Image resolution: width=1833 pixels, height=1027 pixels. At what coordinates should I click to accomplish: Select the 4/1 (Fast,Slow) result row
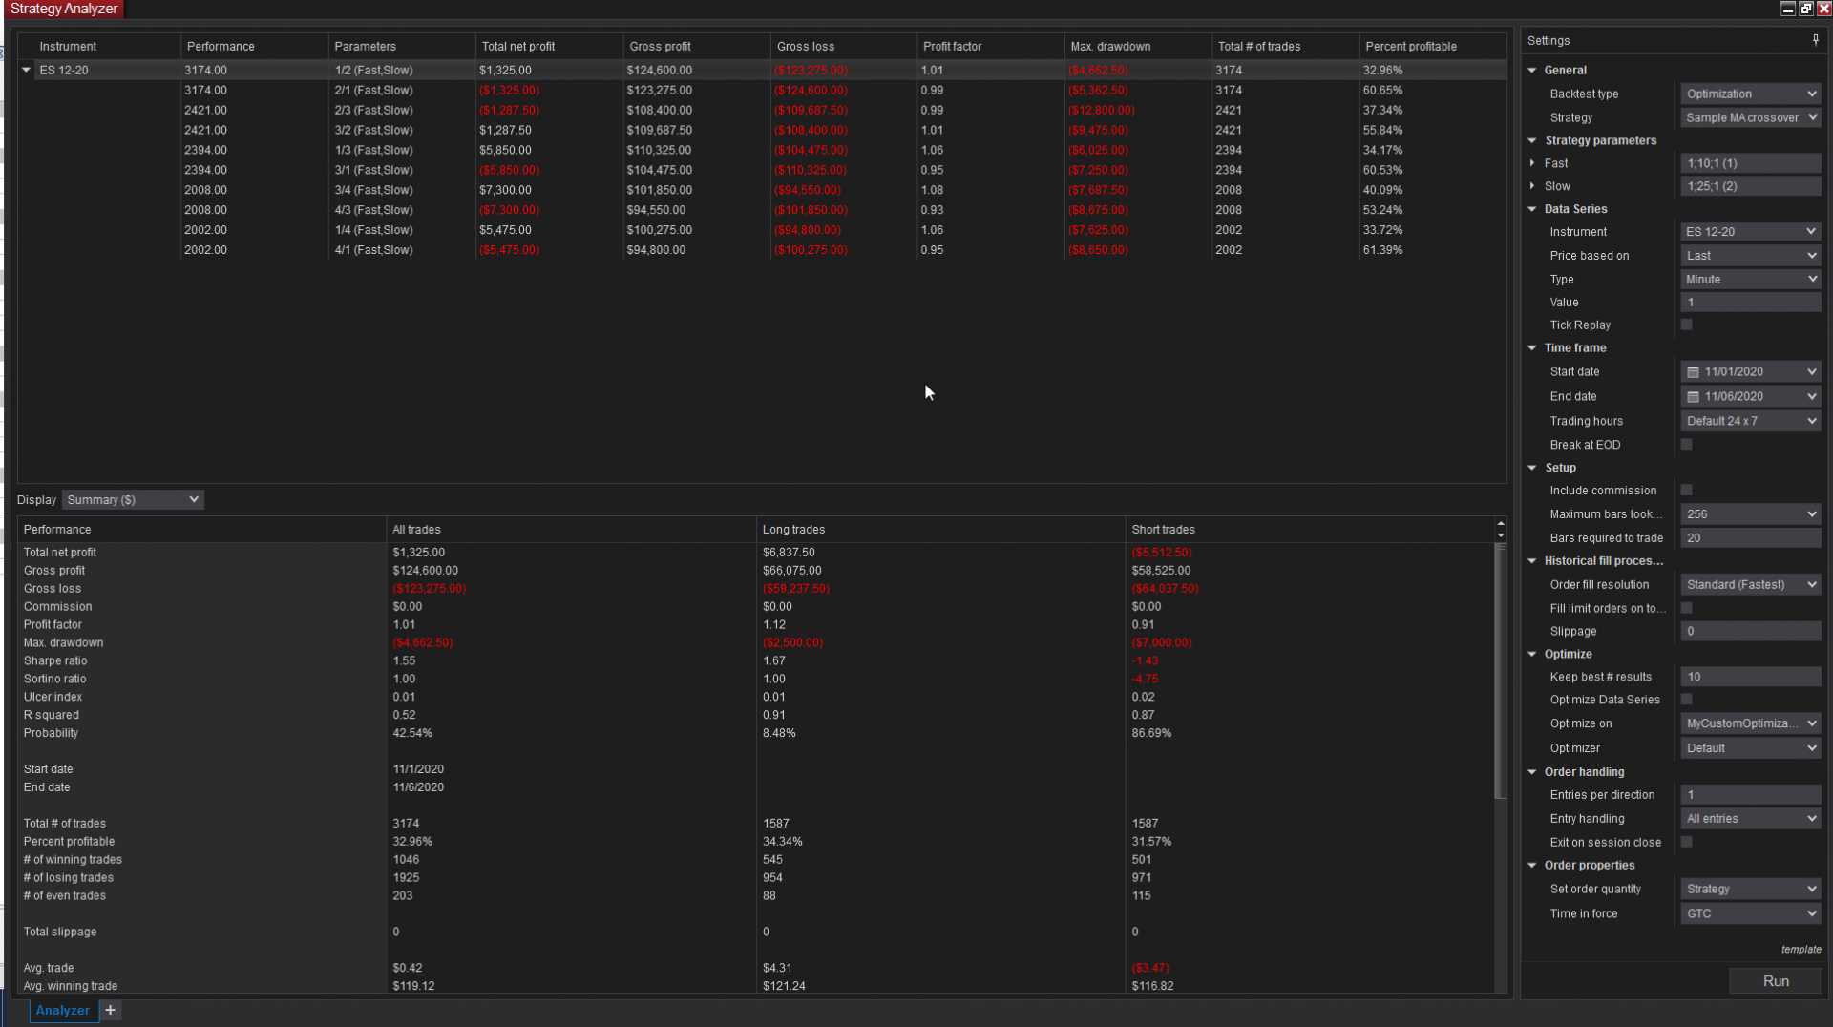[762, 250]
